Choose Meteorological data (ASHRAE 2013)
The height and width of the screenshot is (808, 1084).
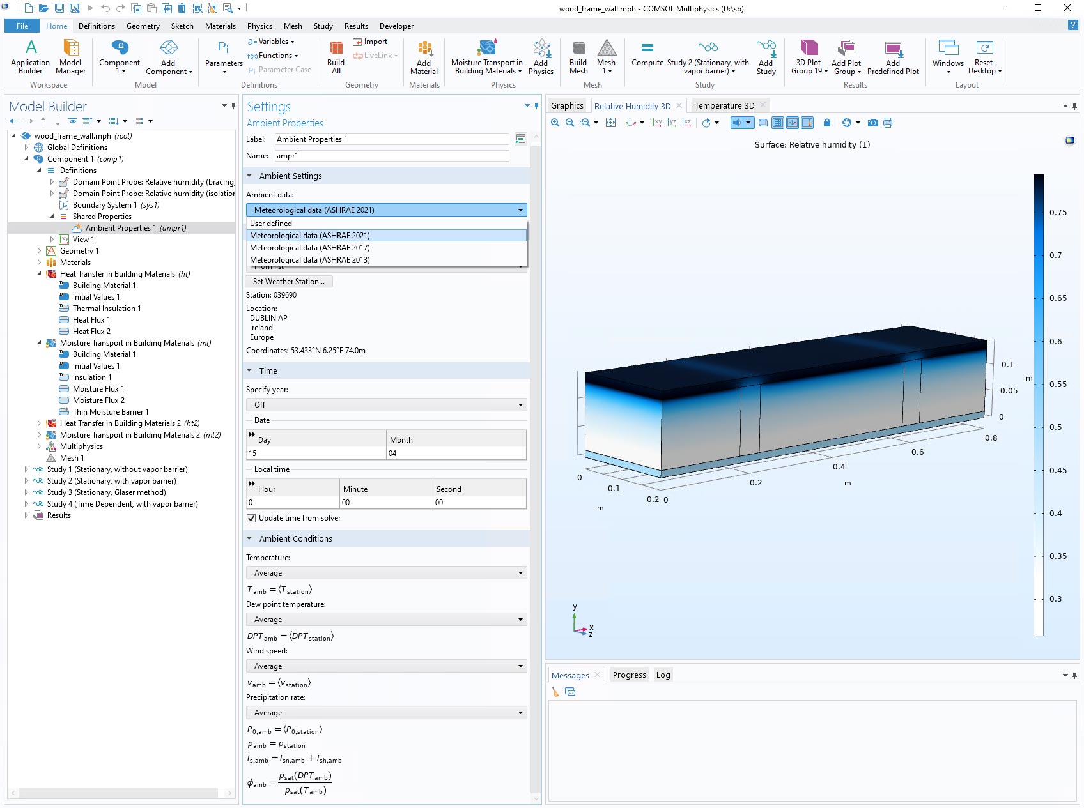click(387, 260)
